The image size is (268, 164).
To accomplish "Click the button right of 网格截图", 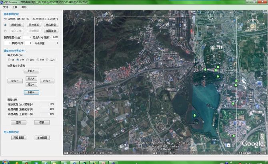I will 42,138.
